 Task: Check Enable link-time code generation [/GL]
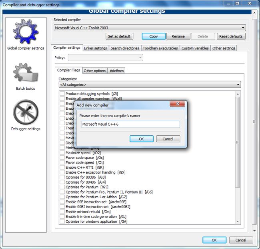click(x=62, y=217)
